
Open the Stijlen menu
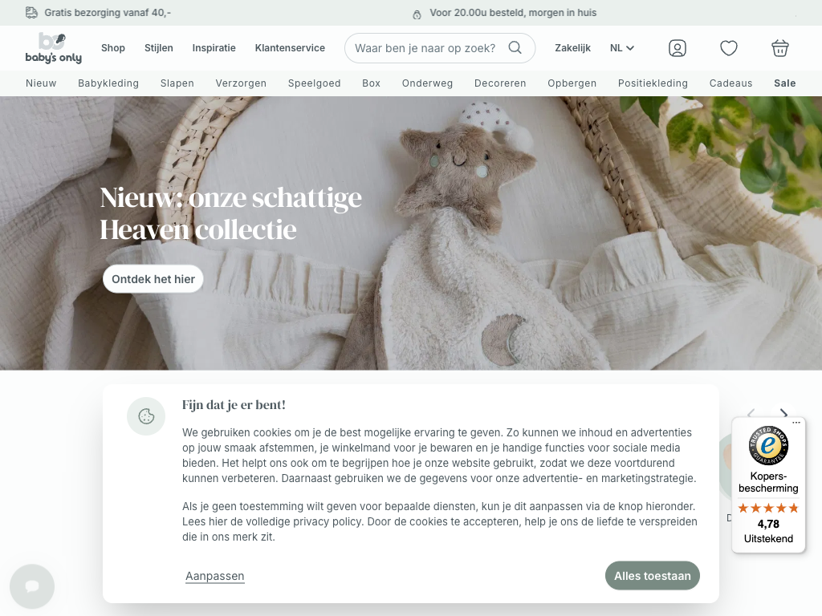pos(159,48)
